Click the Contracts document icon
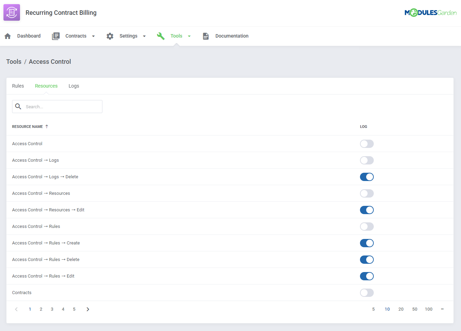The height and width of the screenshot is (331, 461). (56, 36)
